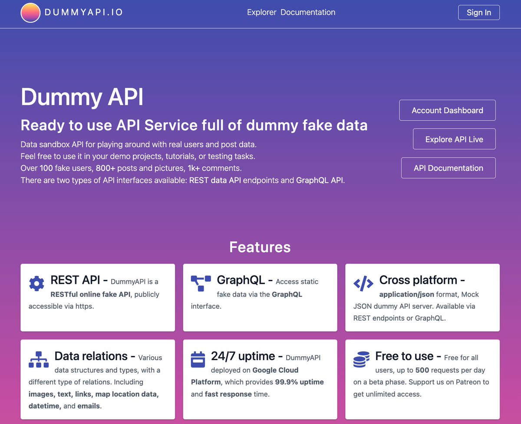Click 'Support us on Patreon' sentence
521x424 pixels.
point(421,388)
